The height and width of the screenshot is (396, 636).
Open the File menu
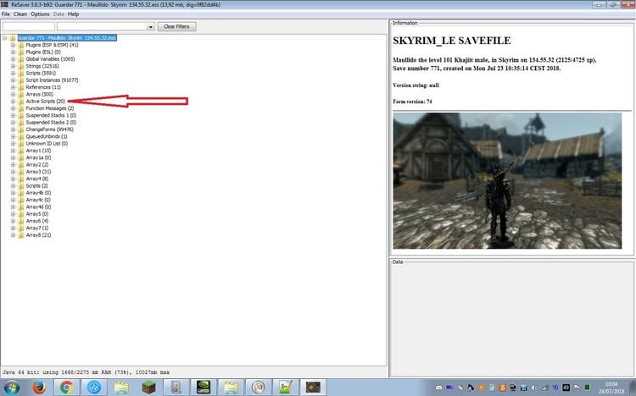6,14
